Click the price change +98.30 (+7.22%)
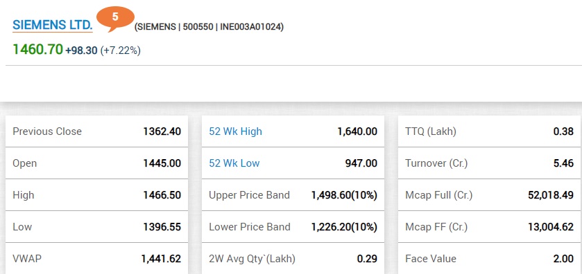This screenshot has height=274, width=582. coord(103,51)
